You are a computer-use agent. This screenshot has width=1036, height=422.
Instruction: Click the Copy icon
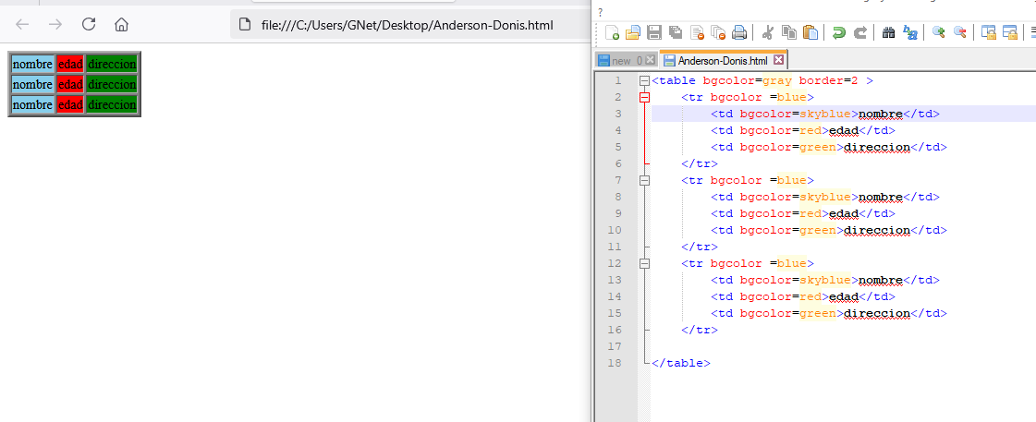pyautogui.click(x=789, y=32)
